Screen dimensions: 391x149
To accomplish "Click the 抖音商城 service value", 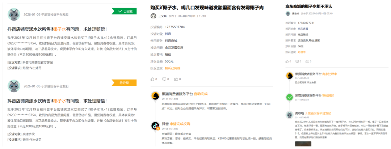I will [x=171, y=41].
